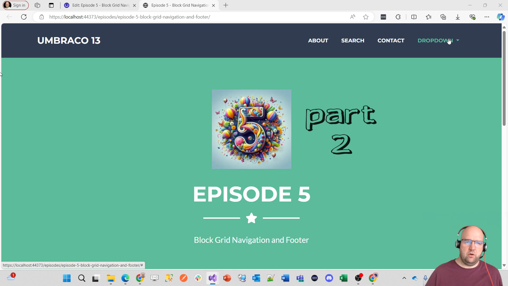
Task: Open the Downloads icon
Action: click(458, 17)
